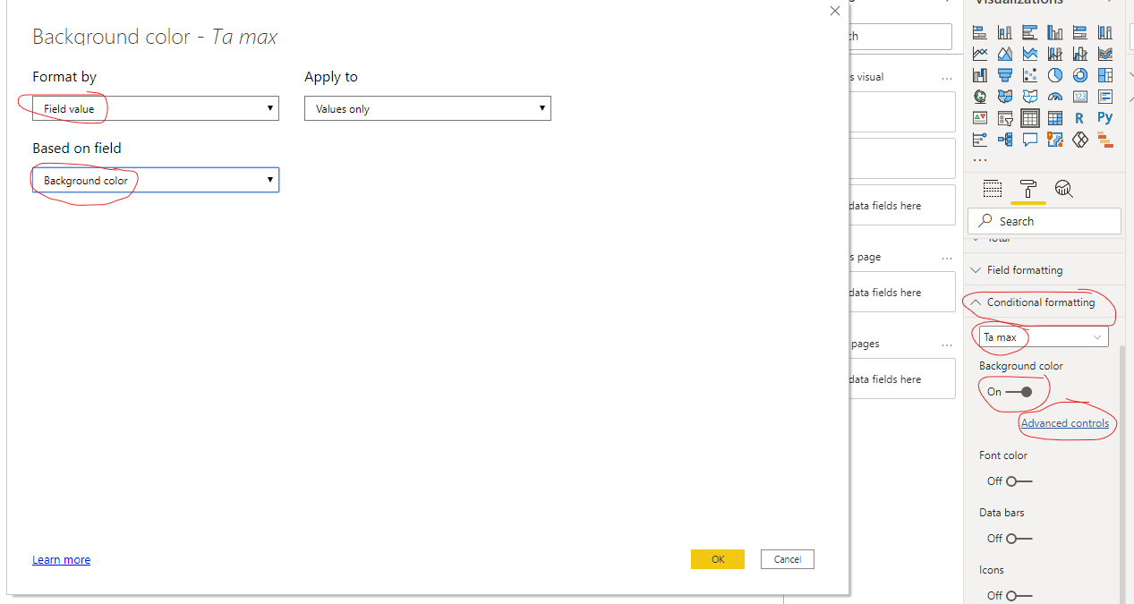Switch to the Format paint roller tab
This screenshot has height=604, width=1134.
[1027, 189]
